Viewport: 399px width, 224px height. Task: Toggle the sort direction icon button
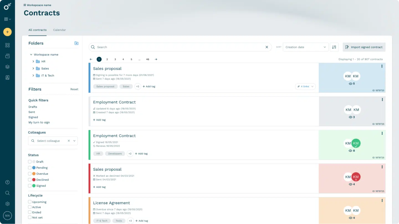[334, 47]
